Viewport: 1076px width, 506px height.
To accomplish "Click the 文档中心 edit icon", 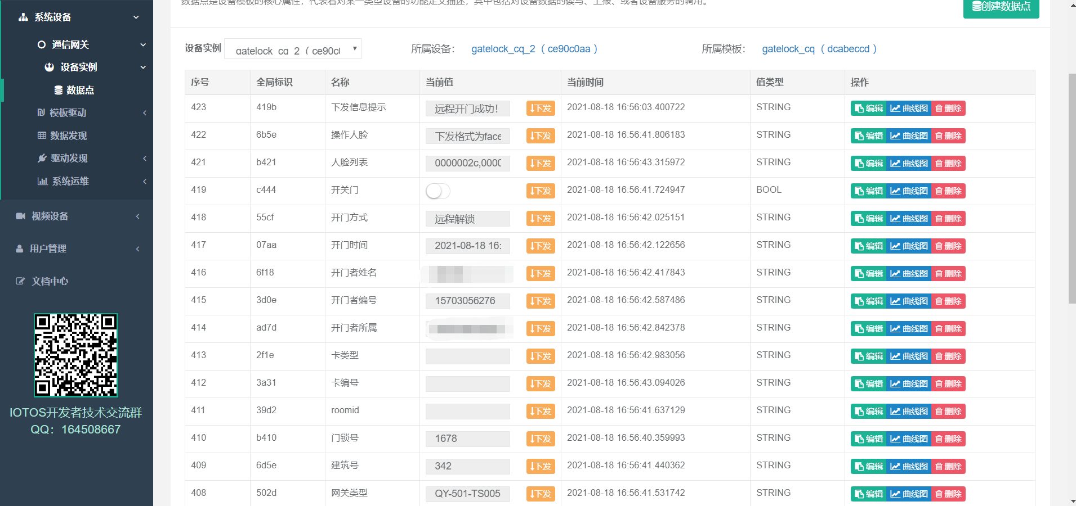I will point(20,281).
